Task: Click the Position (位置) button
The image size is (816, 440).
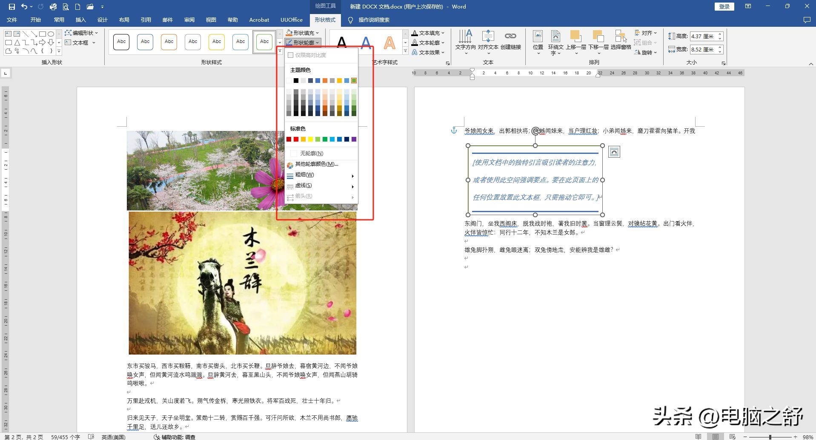Action: 538,42
